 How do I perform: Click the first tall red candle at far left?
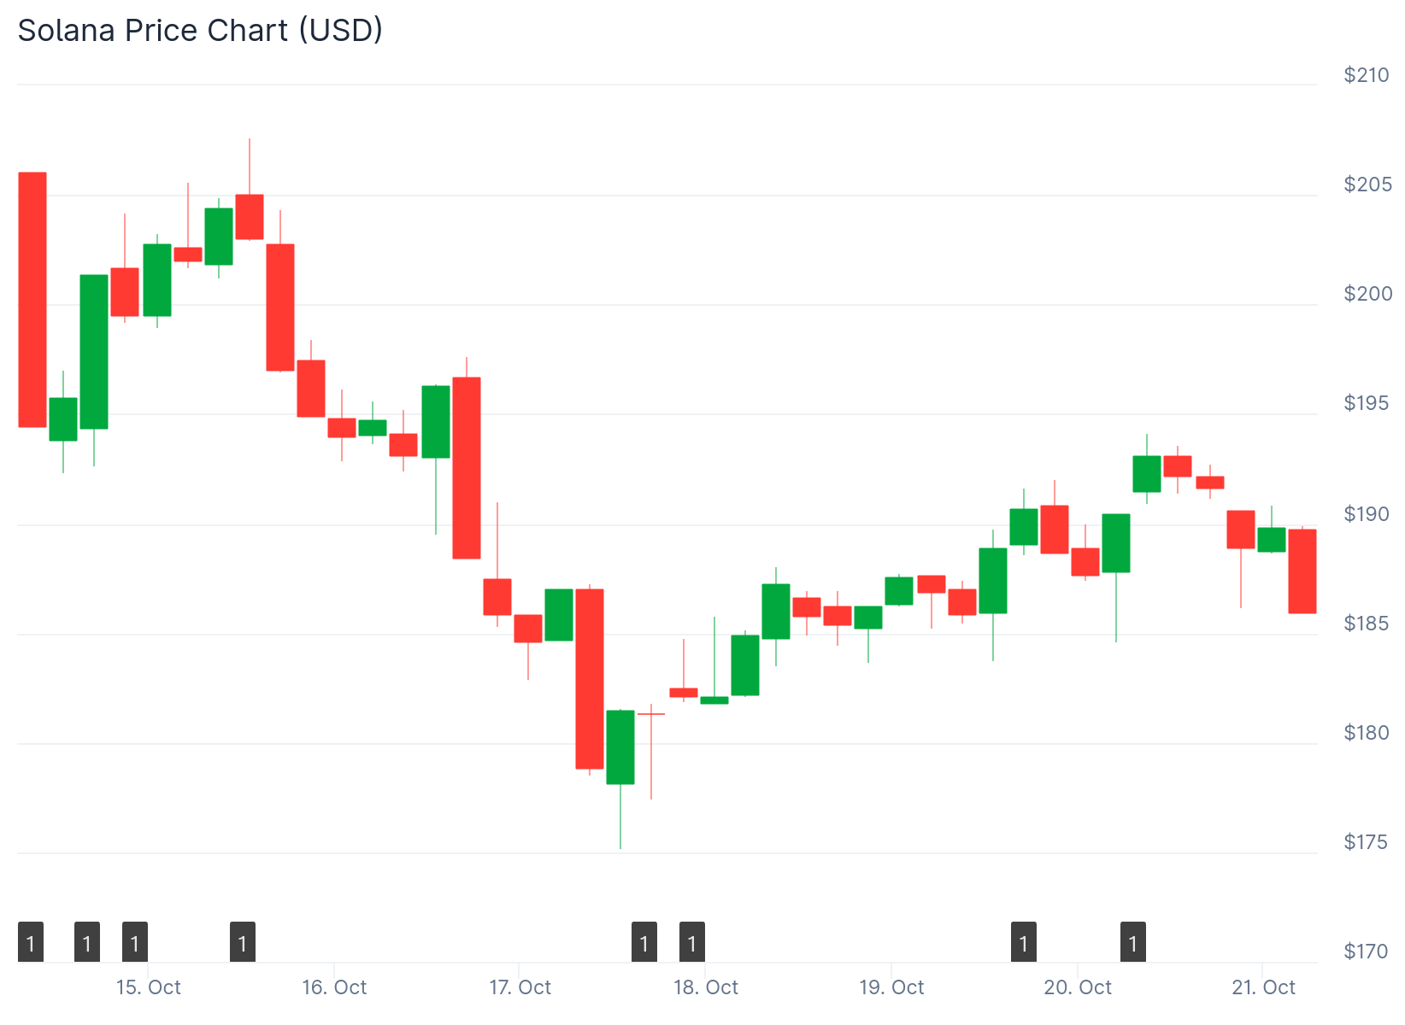click(32, 299)
